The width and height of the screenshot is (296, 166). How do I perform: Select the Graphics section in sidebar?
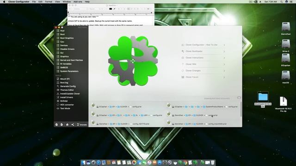click(64, 56)
